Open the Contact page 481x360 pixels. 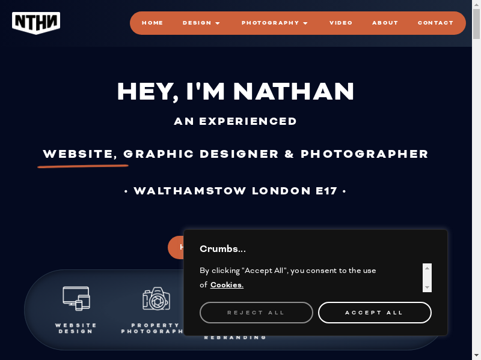(x=435, y=23)
